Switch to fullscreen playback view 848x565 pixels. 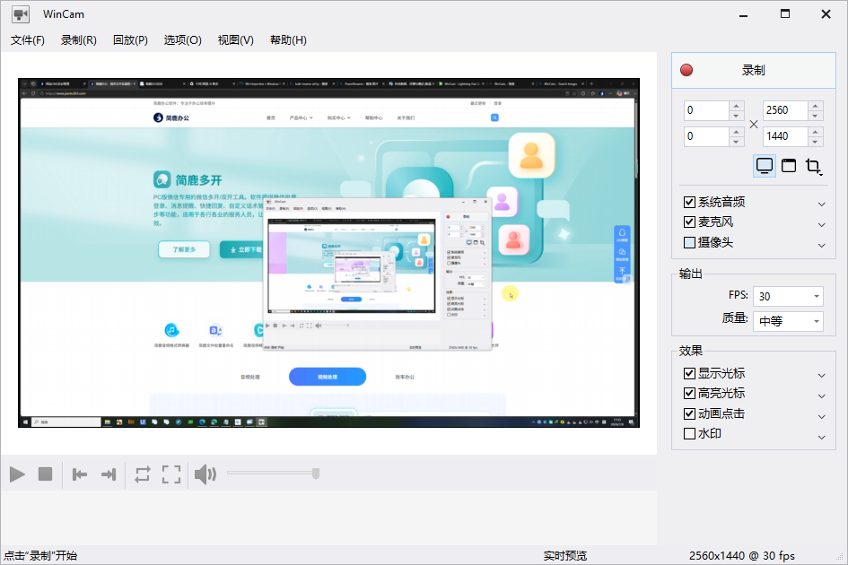(x=171, y=474)
